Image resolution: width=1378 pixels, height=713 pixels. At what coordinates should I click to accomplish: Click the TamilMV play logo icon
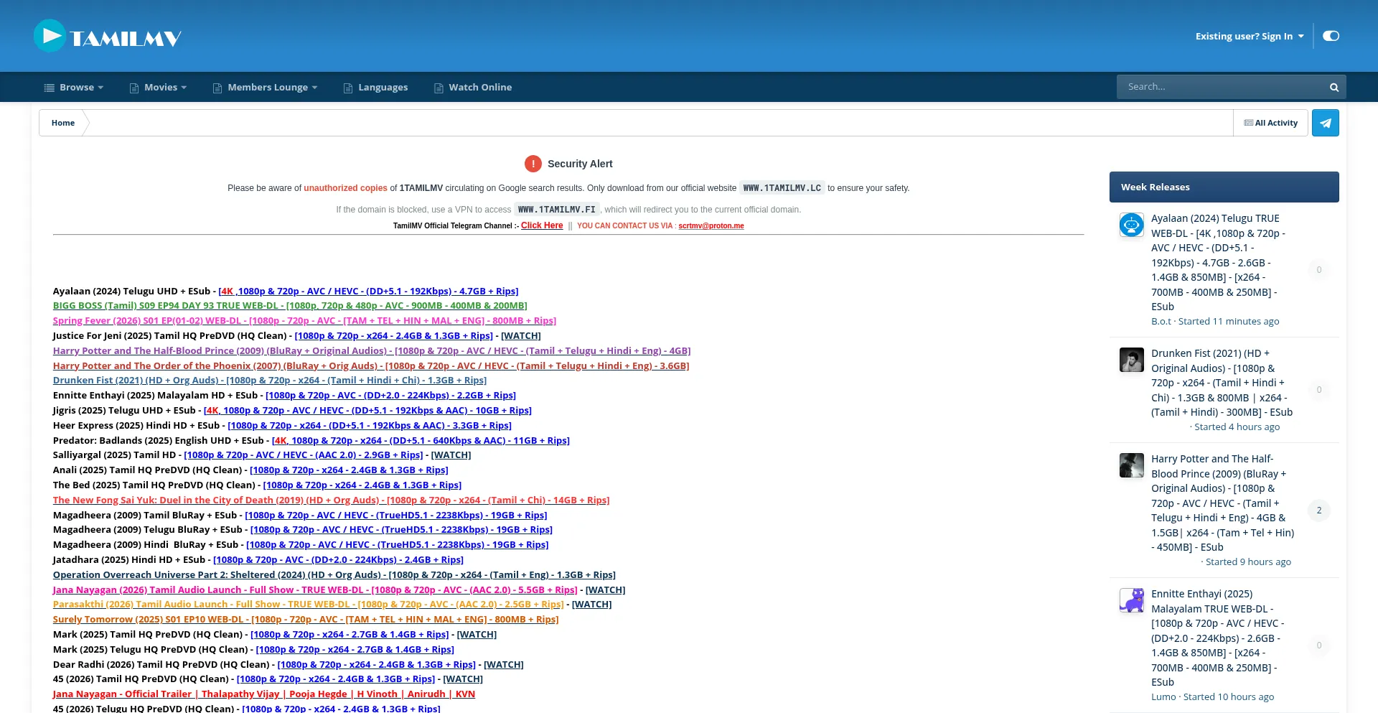(x=50, y=36)
